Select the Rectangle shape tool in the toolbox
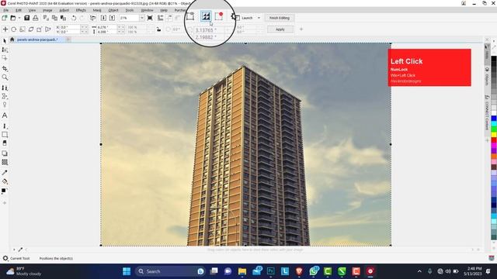 click(x=5, y=134)
